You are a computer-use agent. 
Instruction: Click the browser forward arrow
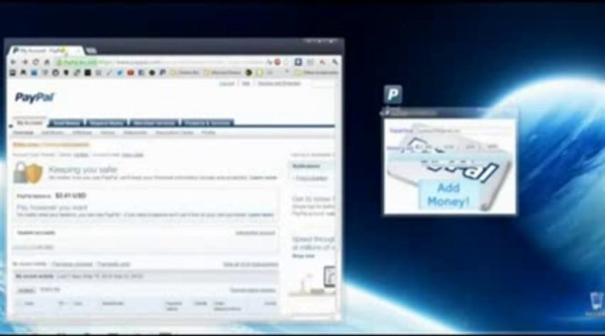click(x=25, y=62)
